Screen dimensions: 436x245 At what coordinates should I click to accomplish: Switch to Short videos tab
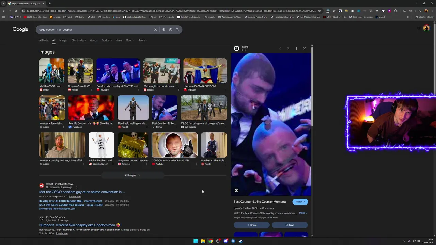(x=79, y=40)
